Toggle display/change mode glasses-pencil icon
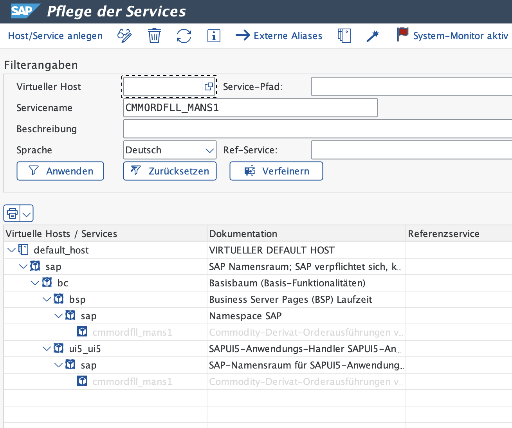The width and height of the screenshot is (512, 428). click(x=125, y=36)
